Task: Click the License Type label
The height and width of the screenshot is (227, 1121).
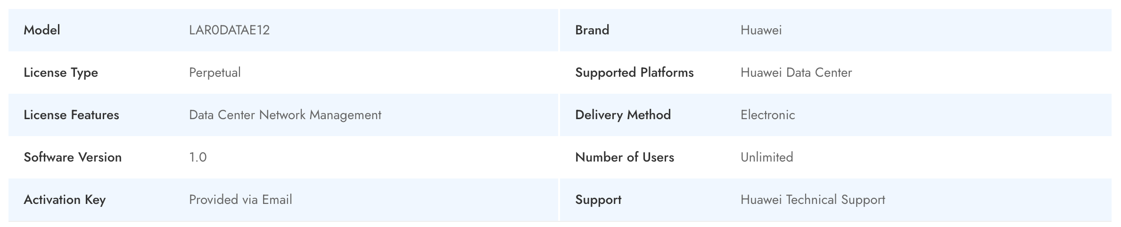Action: pos(61,73)
